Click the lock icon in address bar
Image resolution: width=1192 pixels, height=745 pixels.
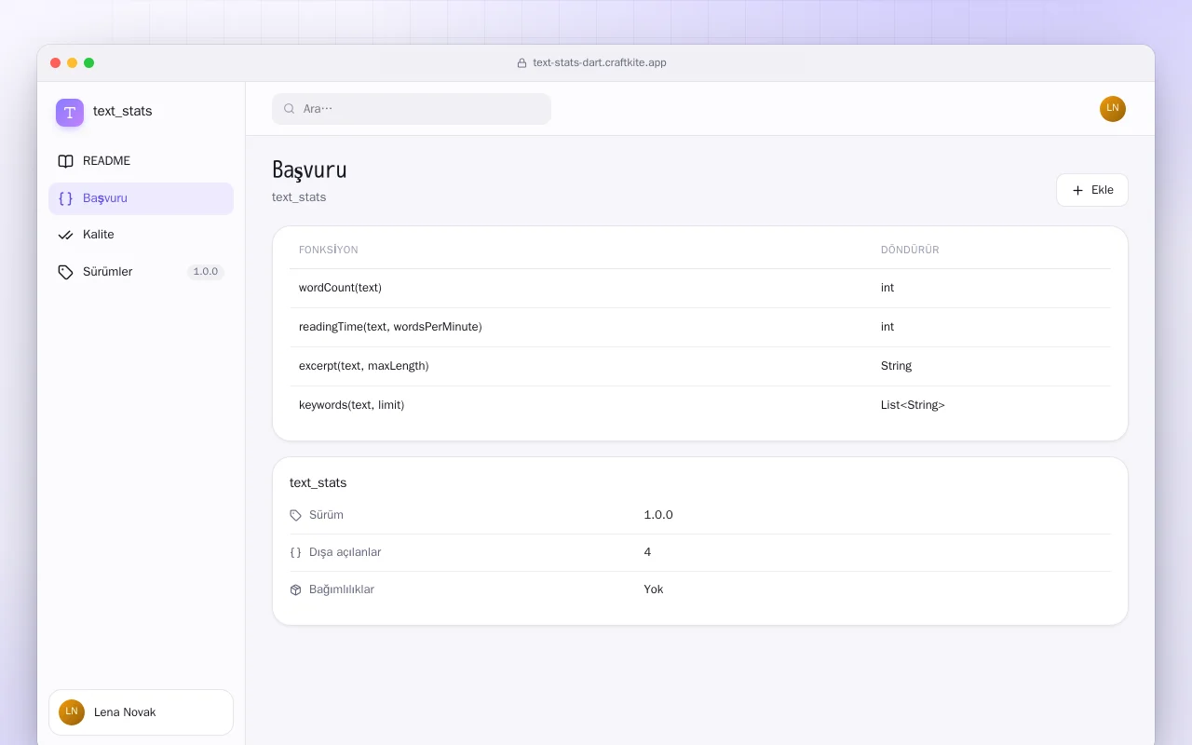pos(521,63)
